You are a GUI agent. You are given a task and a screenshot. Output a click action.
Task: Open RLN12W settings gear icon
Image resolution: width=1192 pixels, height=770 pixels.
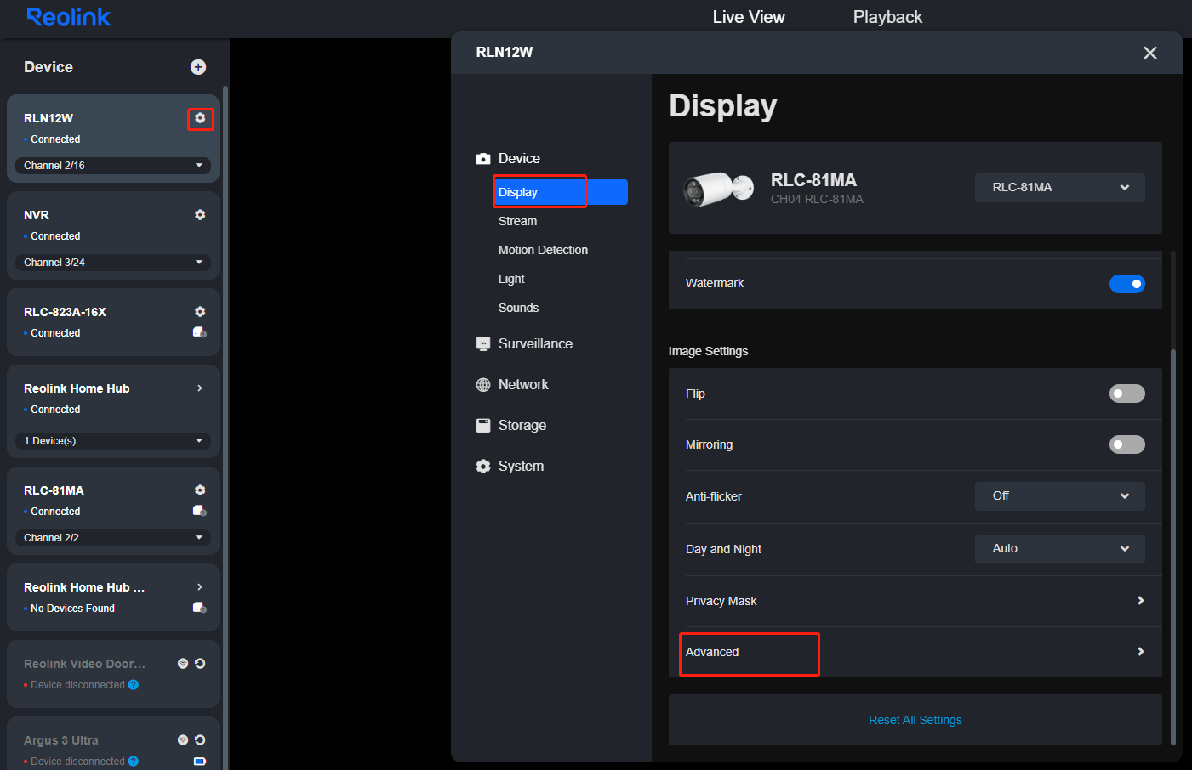tap(200, 118)
